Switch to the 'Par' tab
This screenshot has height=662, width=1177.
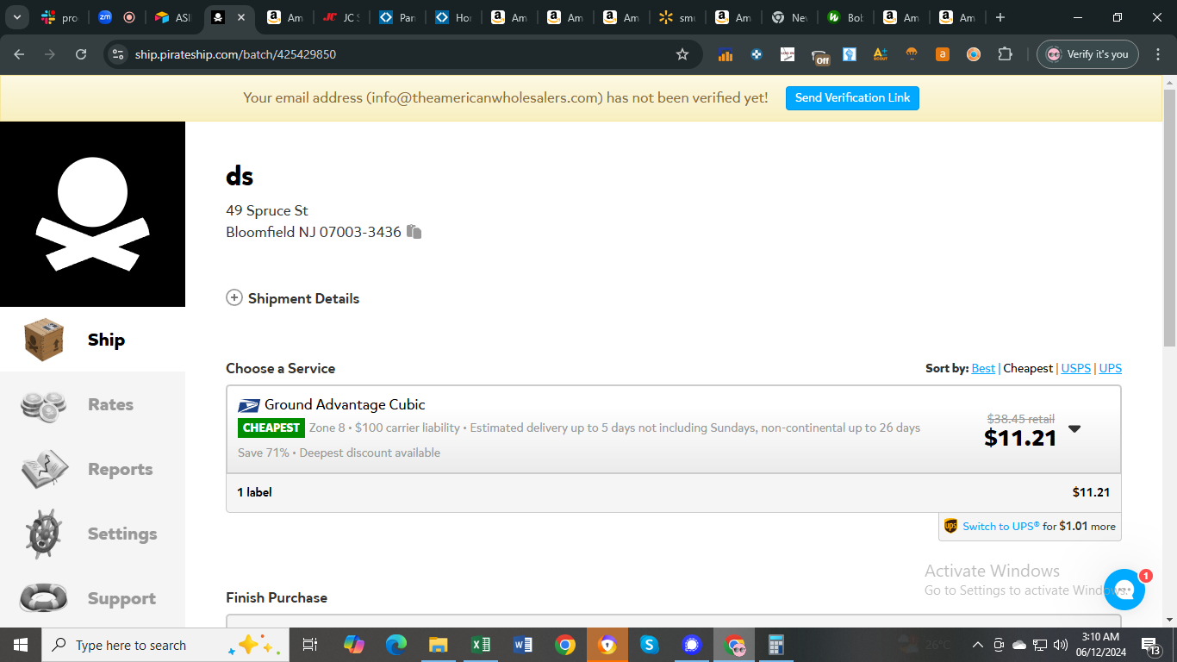(x=397, y=17)
